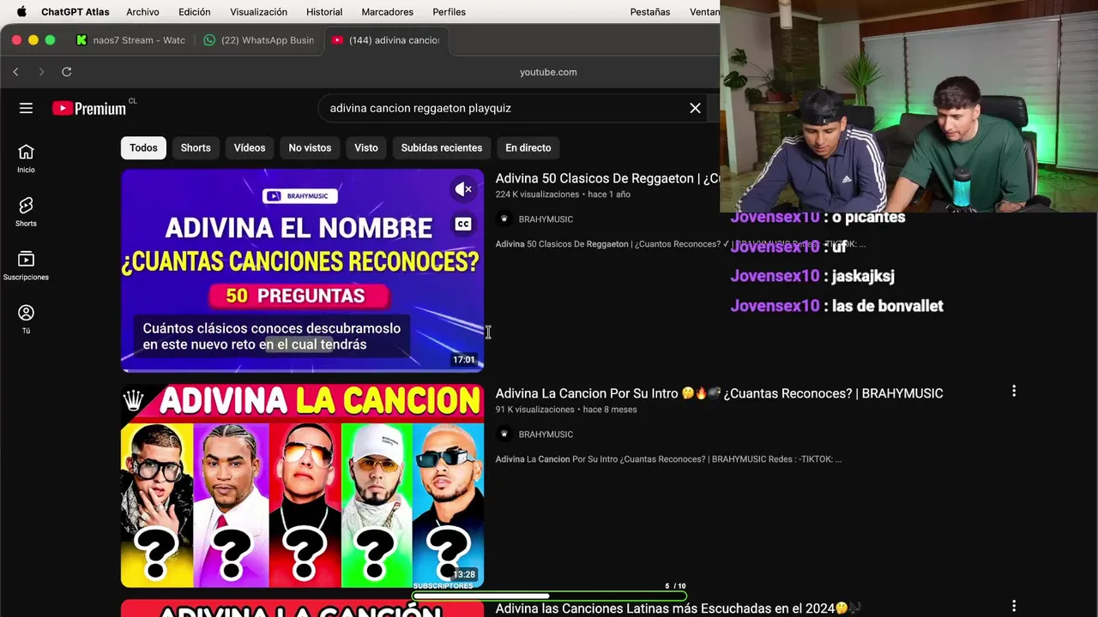Open BRAHYMUSIC channel name under first video

click(x=546, y=219)
